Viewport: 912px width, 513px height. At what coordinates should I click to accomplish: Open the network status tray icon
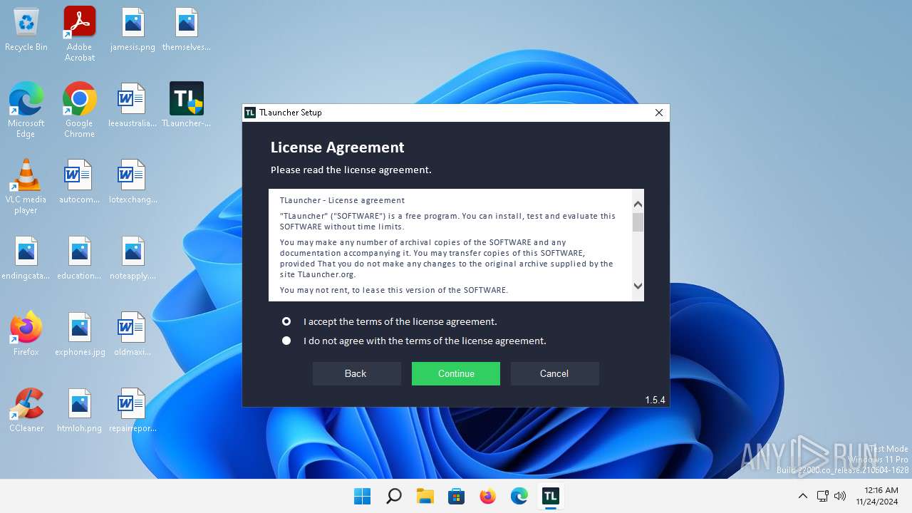coord(822,496)
